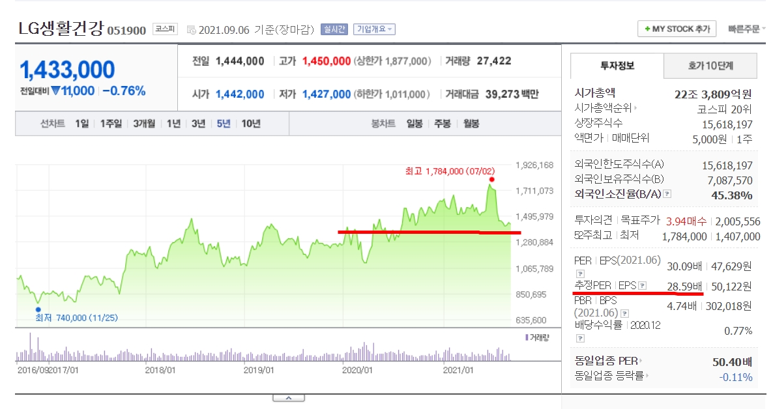The height and width of the screenshot is (409, 773).
Task: Switch to the 투자정보 tab
Action: coord(617,66)
